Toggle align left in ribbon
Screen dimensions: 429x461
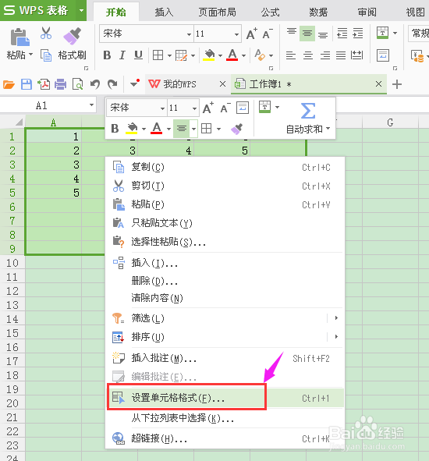pyautogui.click(x=291, y=55)
